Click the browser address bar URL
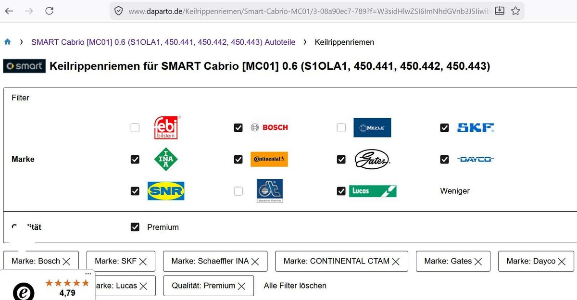This screenshot has height=300, width=577. [308, 11]
